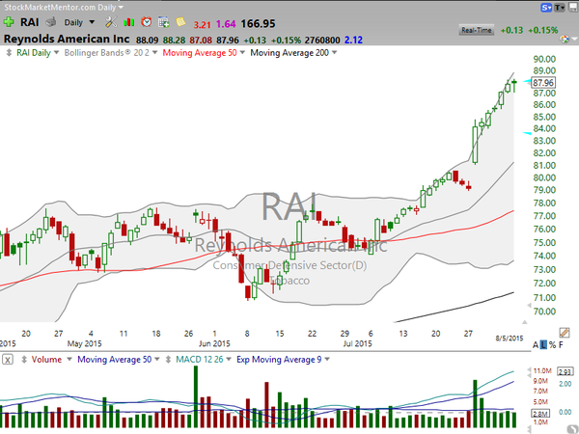Select percent scale %
Screen dimensions: 579x434
coord(552,345)
